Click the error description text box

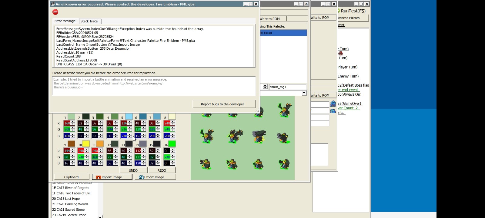154,86
